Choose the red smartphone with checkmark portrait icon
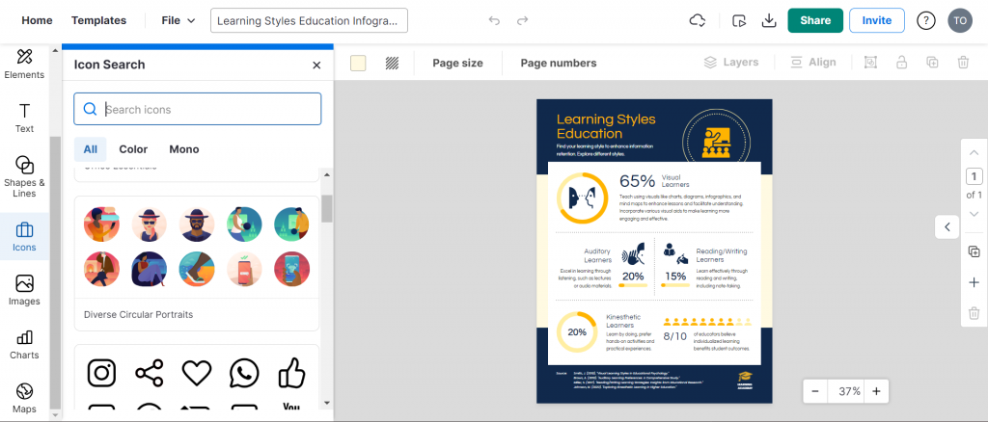This screenshot has width=988, height=422. (x=244, y=269)
